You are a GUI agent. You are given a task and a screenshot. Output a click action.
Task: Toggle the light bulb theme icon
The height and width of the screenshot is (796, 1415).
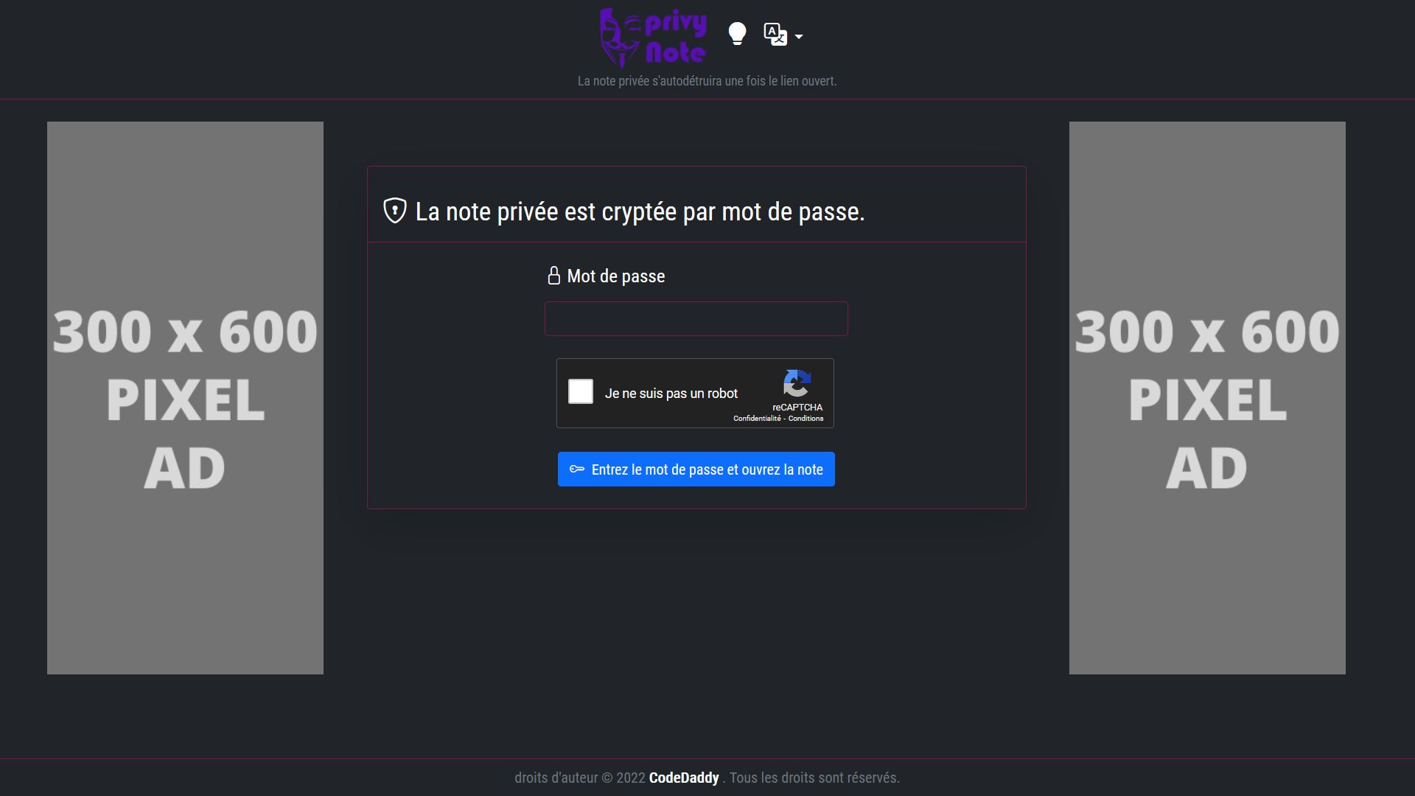737,34
